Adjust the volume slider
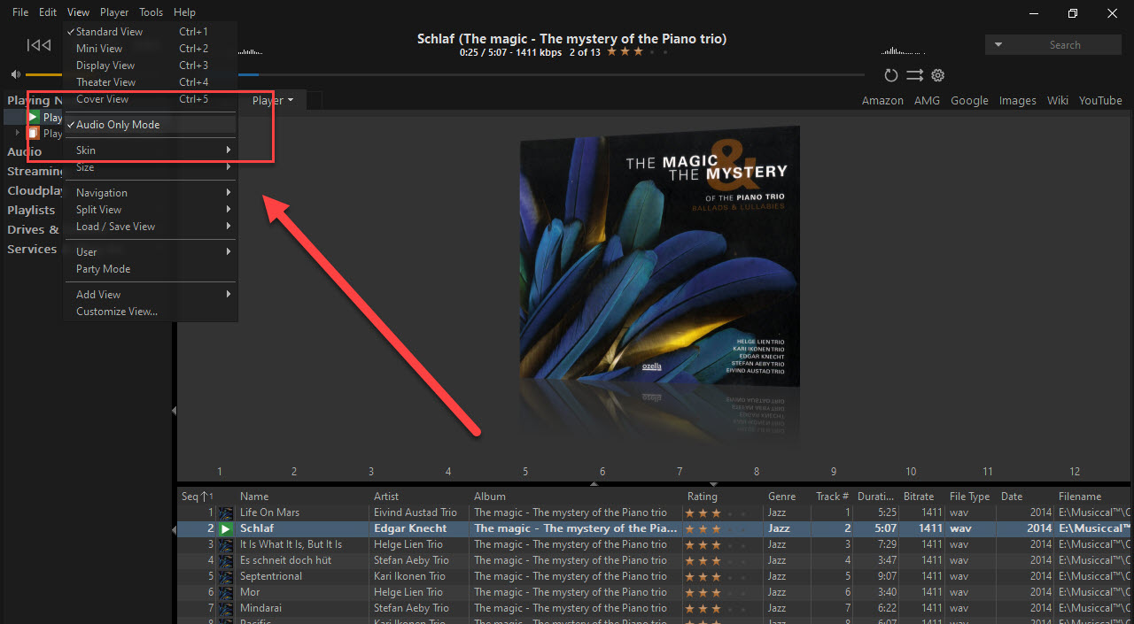1134x624 pixels. (44, 75)
